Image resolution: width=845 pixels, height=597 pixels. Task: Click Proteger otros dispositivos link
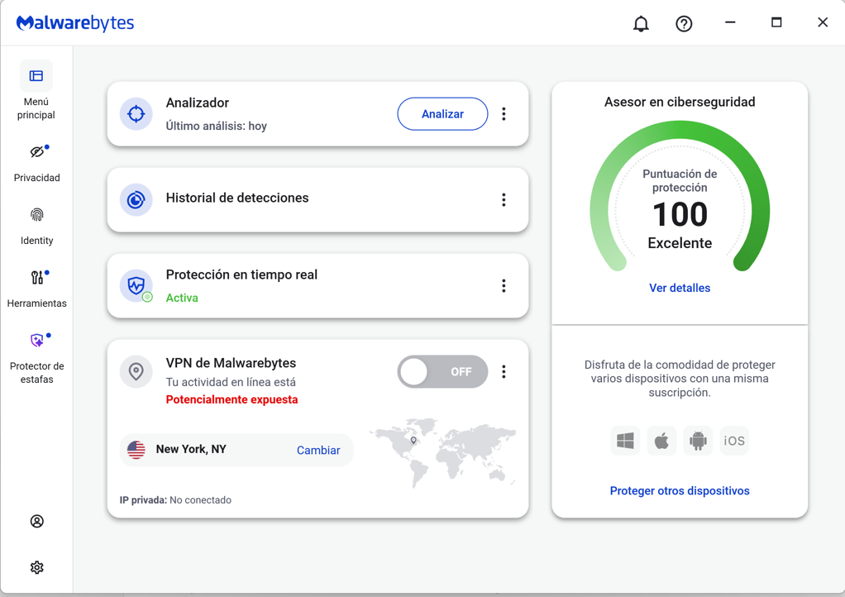(x=680, y=491)
